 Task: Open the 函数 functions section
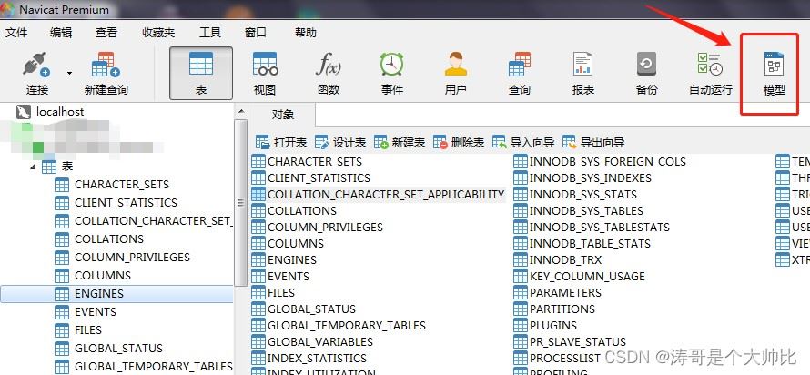click(x=329, y=74)
